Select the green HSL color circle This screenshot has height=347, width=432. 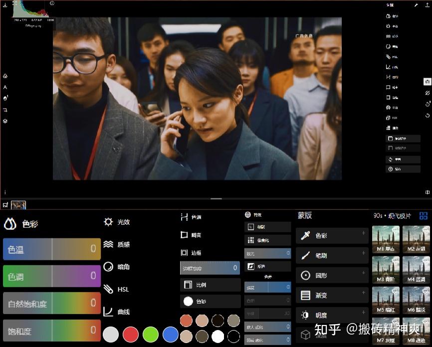[151, 335]
